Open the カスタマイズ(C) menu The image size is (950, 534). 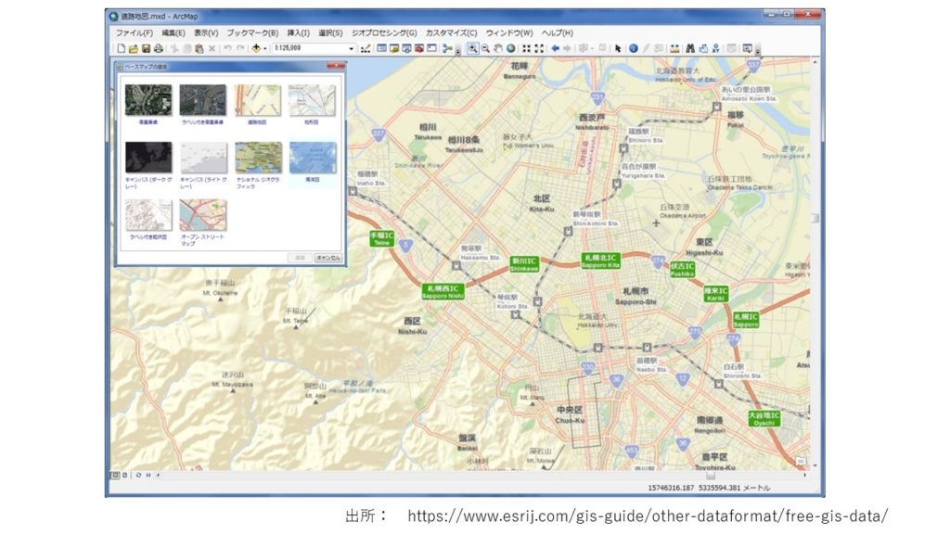[x=451, y=32]
